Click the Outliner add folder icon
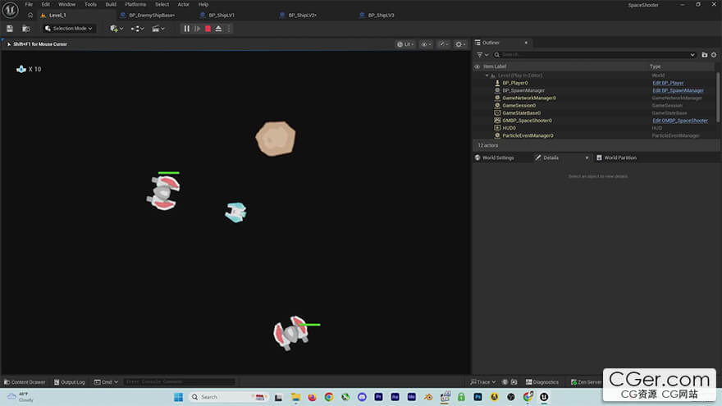The height and width of the screenshot is (406, 722). pyautogui.click(x=704, y=55)
